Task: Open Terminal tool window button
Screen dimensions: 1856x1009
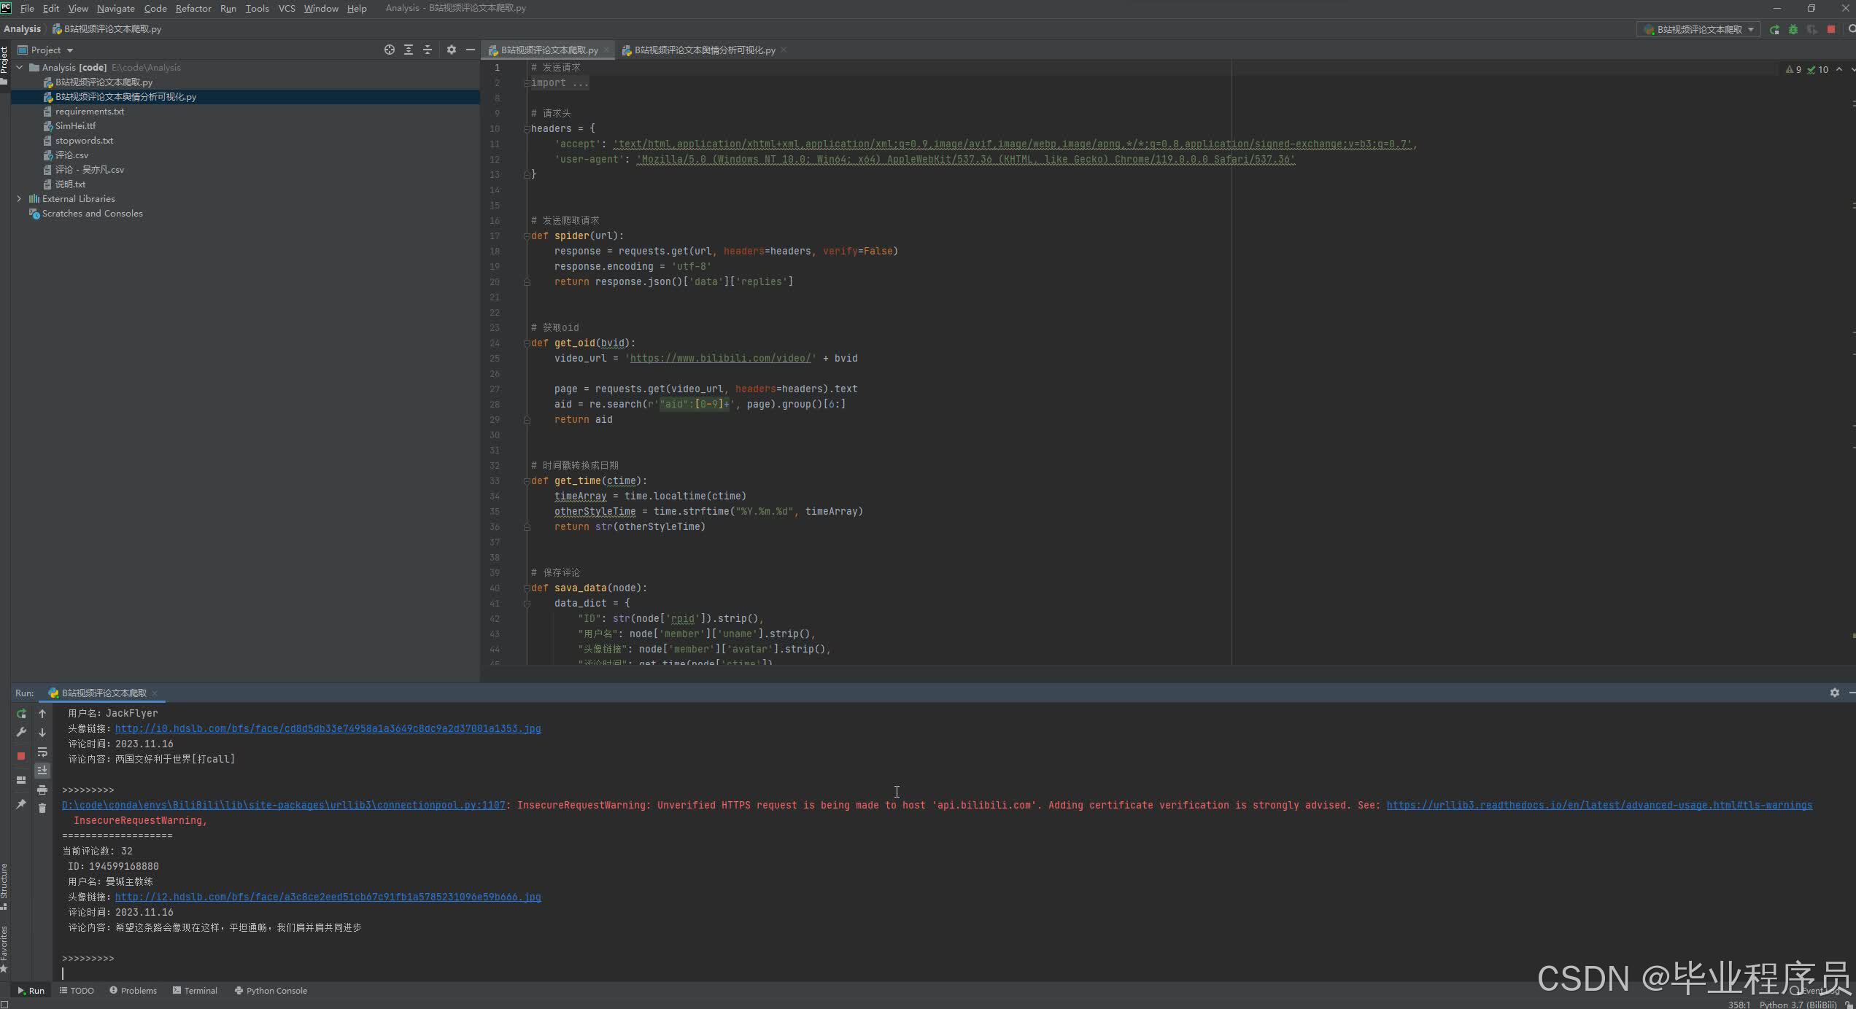Action: pos(195,991)
